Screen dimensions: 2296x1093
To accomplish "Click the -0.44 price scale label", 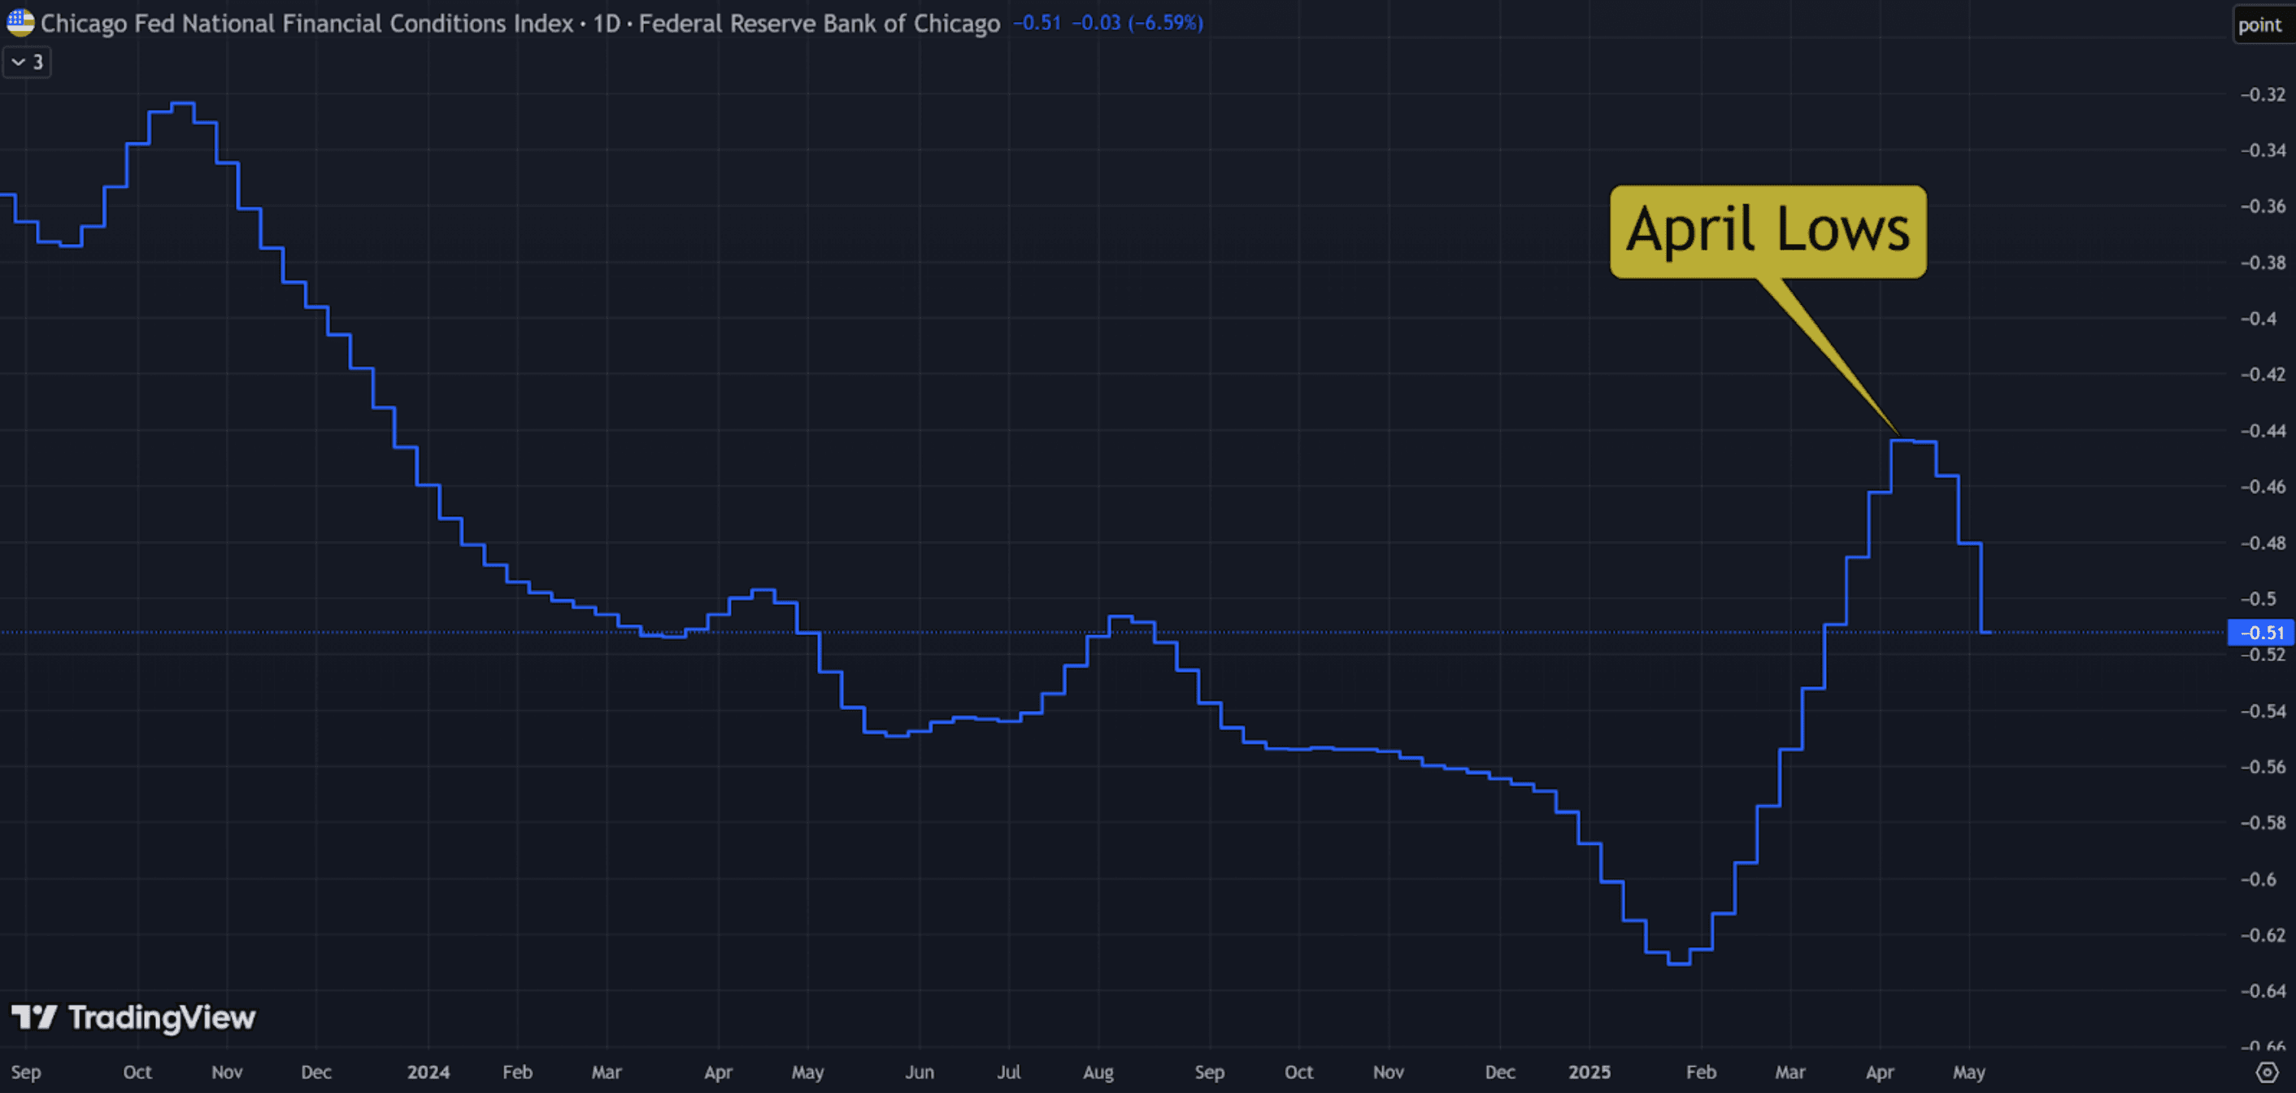I will pyautogui.click(x=2262, y=430).
